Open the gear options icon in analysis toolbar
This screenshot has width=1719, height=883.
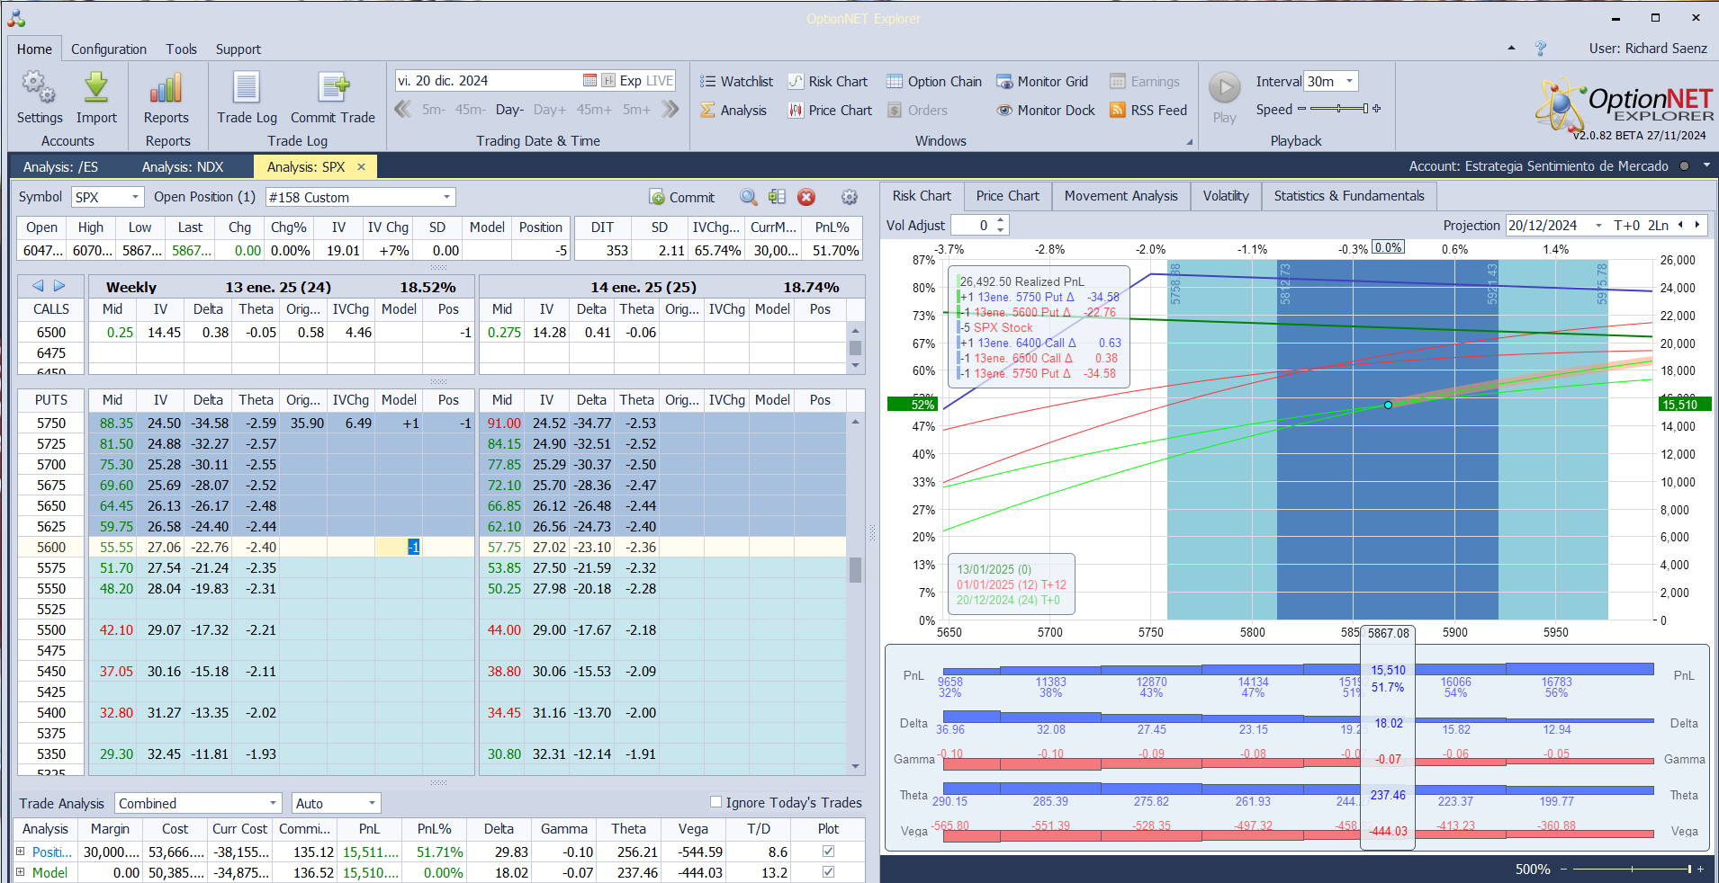tap(849, 197)
